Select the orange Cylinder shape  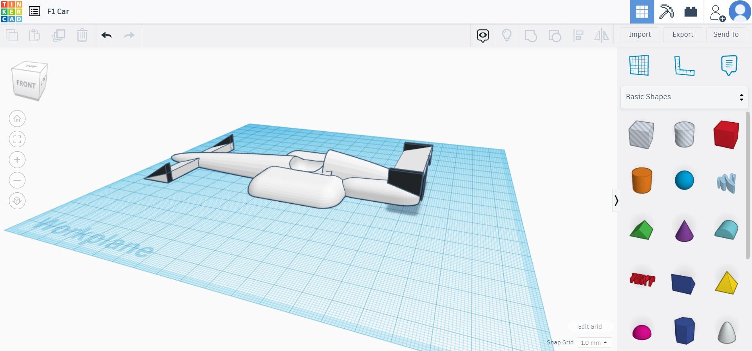tap(642, 180)
